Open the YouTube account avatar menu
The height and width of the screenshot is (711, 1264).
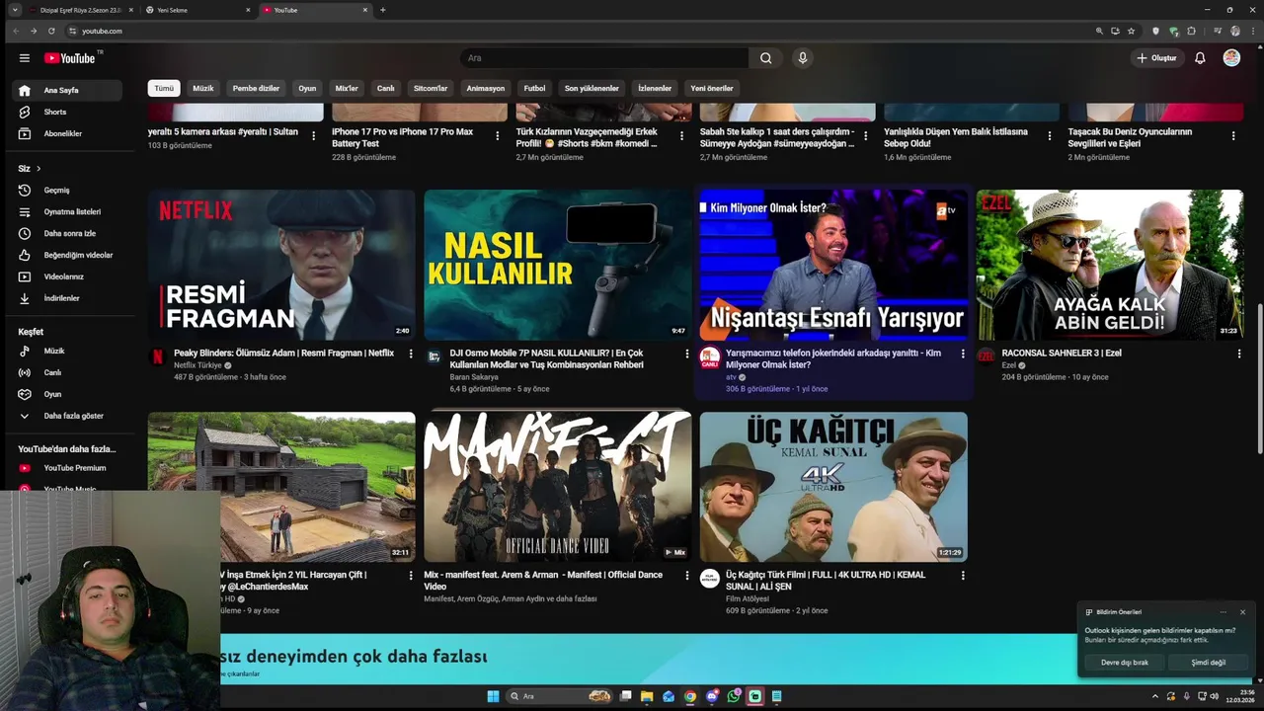[1231, 58]
